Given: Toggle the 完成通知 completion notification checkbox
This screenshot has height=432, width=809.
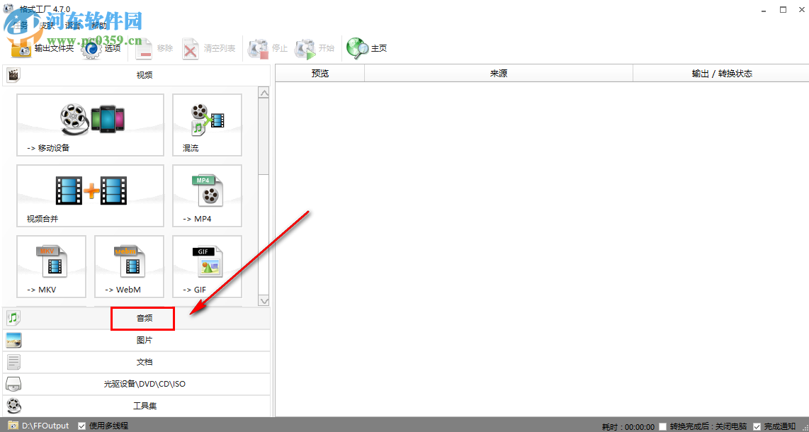Looking at the screenshot, I should (757, 426).
